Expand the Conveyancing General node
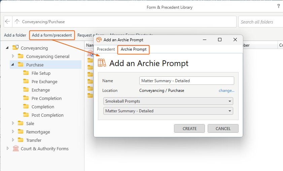Screen dimensions: 283x171 (13, 56)
